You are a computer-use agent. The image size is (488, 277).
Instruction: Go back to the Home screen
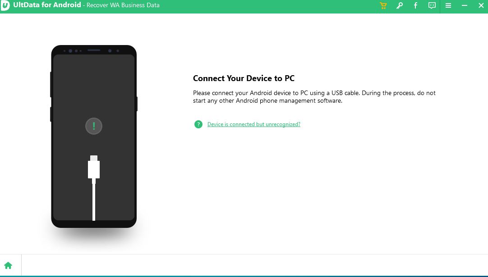click(8, 265)
